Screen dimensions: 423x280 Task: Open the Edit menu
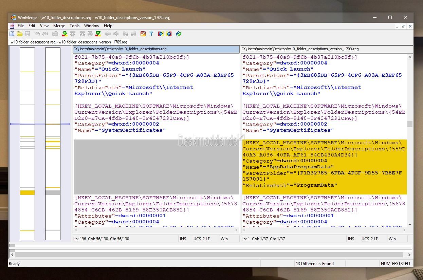point(32,26)
